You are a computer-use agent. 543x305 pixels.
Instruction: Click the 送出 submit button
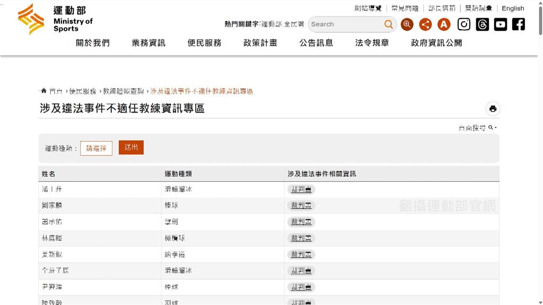[131, 147]
